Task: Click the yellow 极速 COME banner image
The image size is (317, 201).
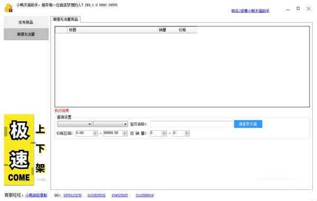Action: tap(19, 150)
